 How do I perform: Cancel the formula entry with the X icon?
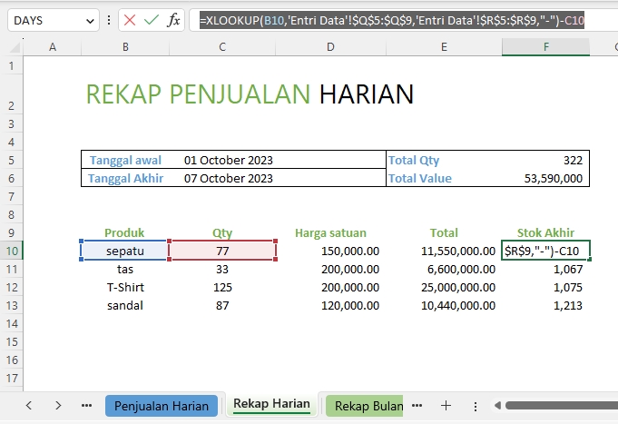point(130,20)
